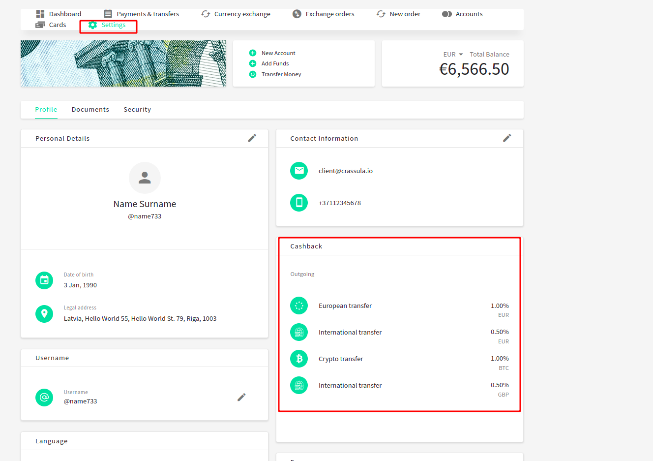The width and height of the screenshot is (653, 461).
Task: Click the date of birth calendar icon
Action: tap(44, 280)
